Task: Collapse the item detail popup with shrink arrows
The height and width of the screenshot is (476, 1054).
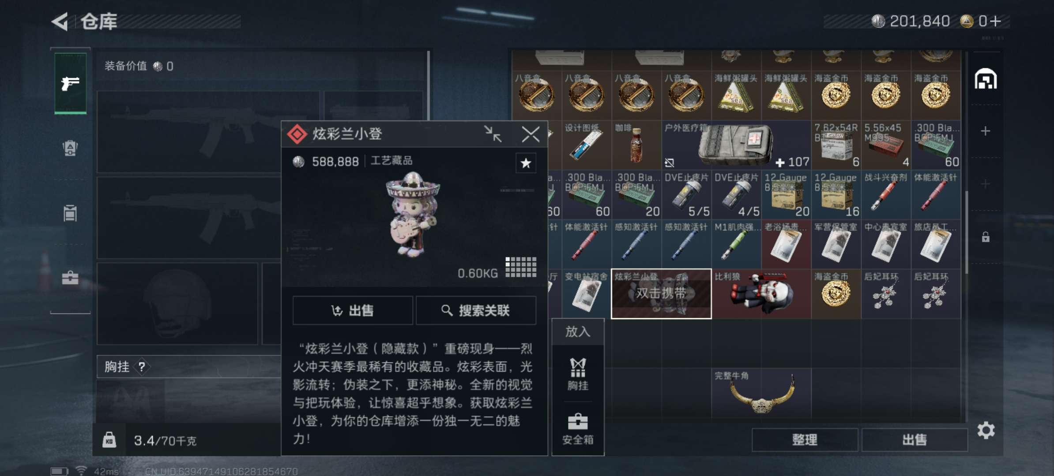Action: pos(493,134)
